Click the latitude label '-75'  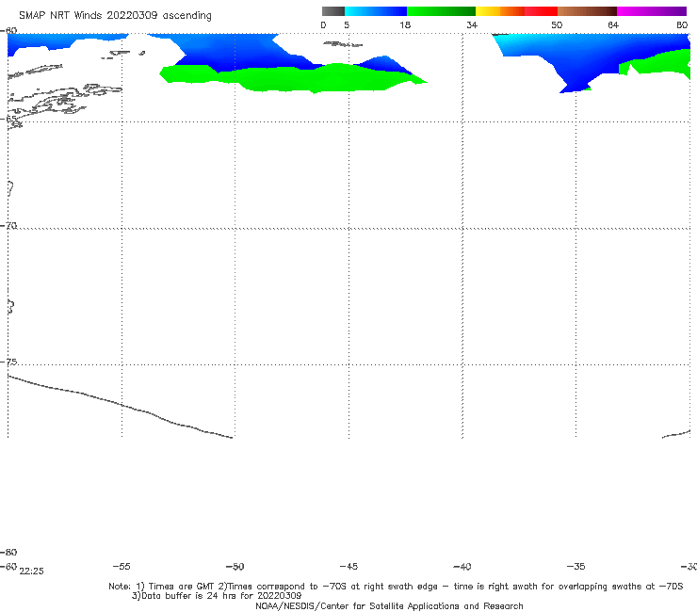pos(8,362)
